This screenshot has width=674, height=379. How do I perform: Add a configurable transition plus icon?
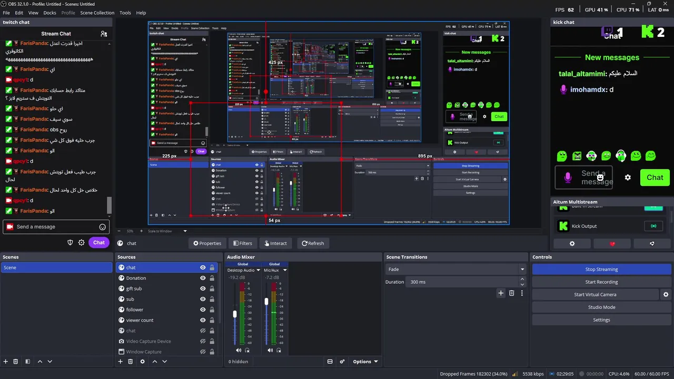point(501,293)
